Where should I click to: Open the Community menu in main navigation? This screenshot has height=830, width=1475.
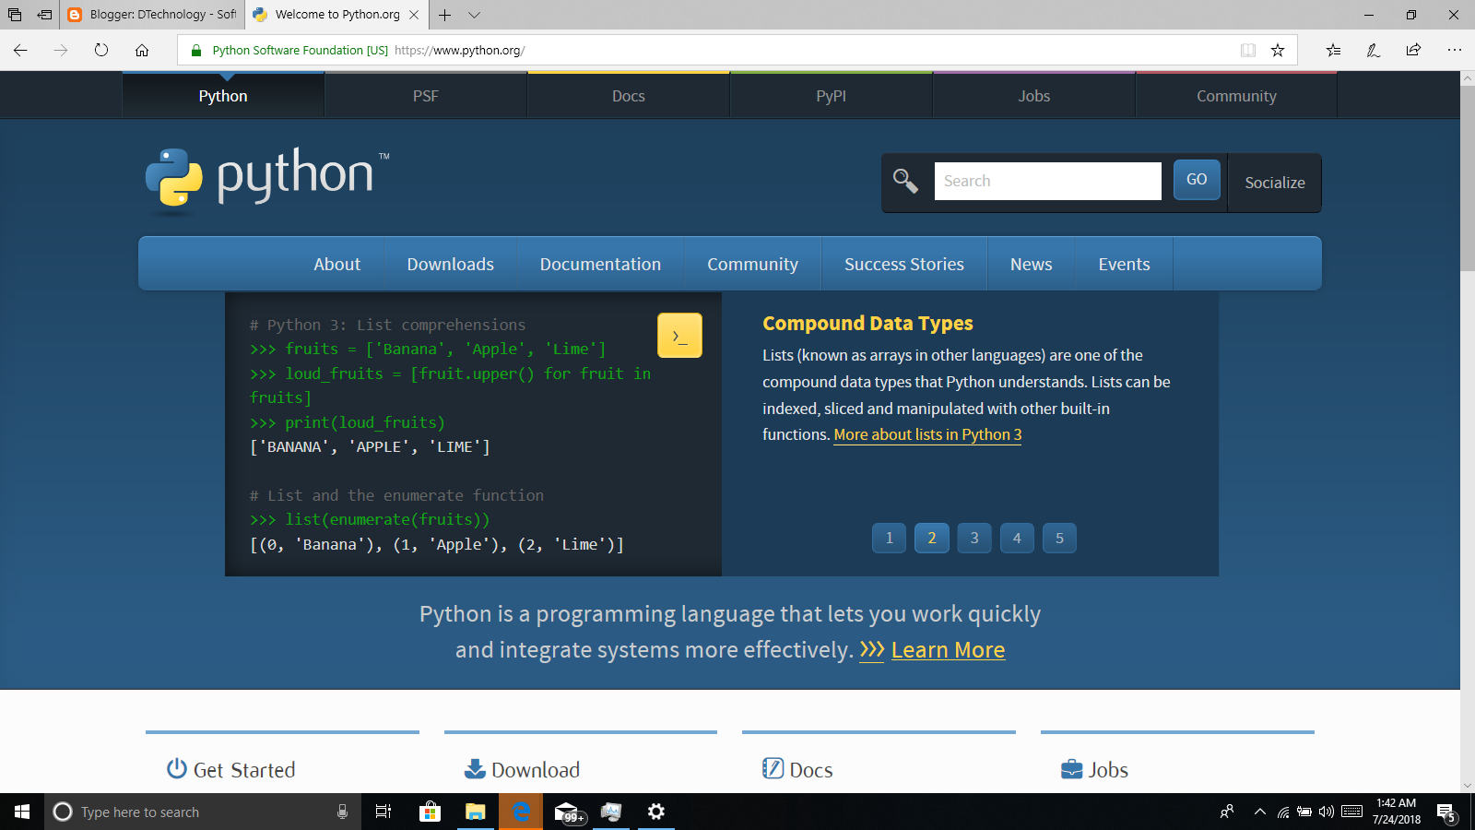(753, 264)
